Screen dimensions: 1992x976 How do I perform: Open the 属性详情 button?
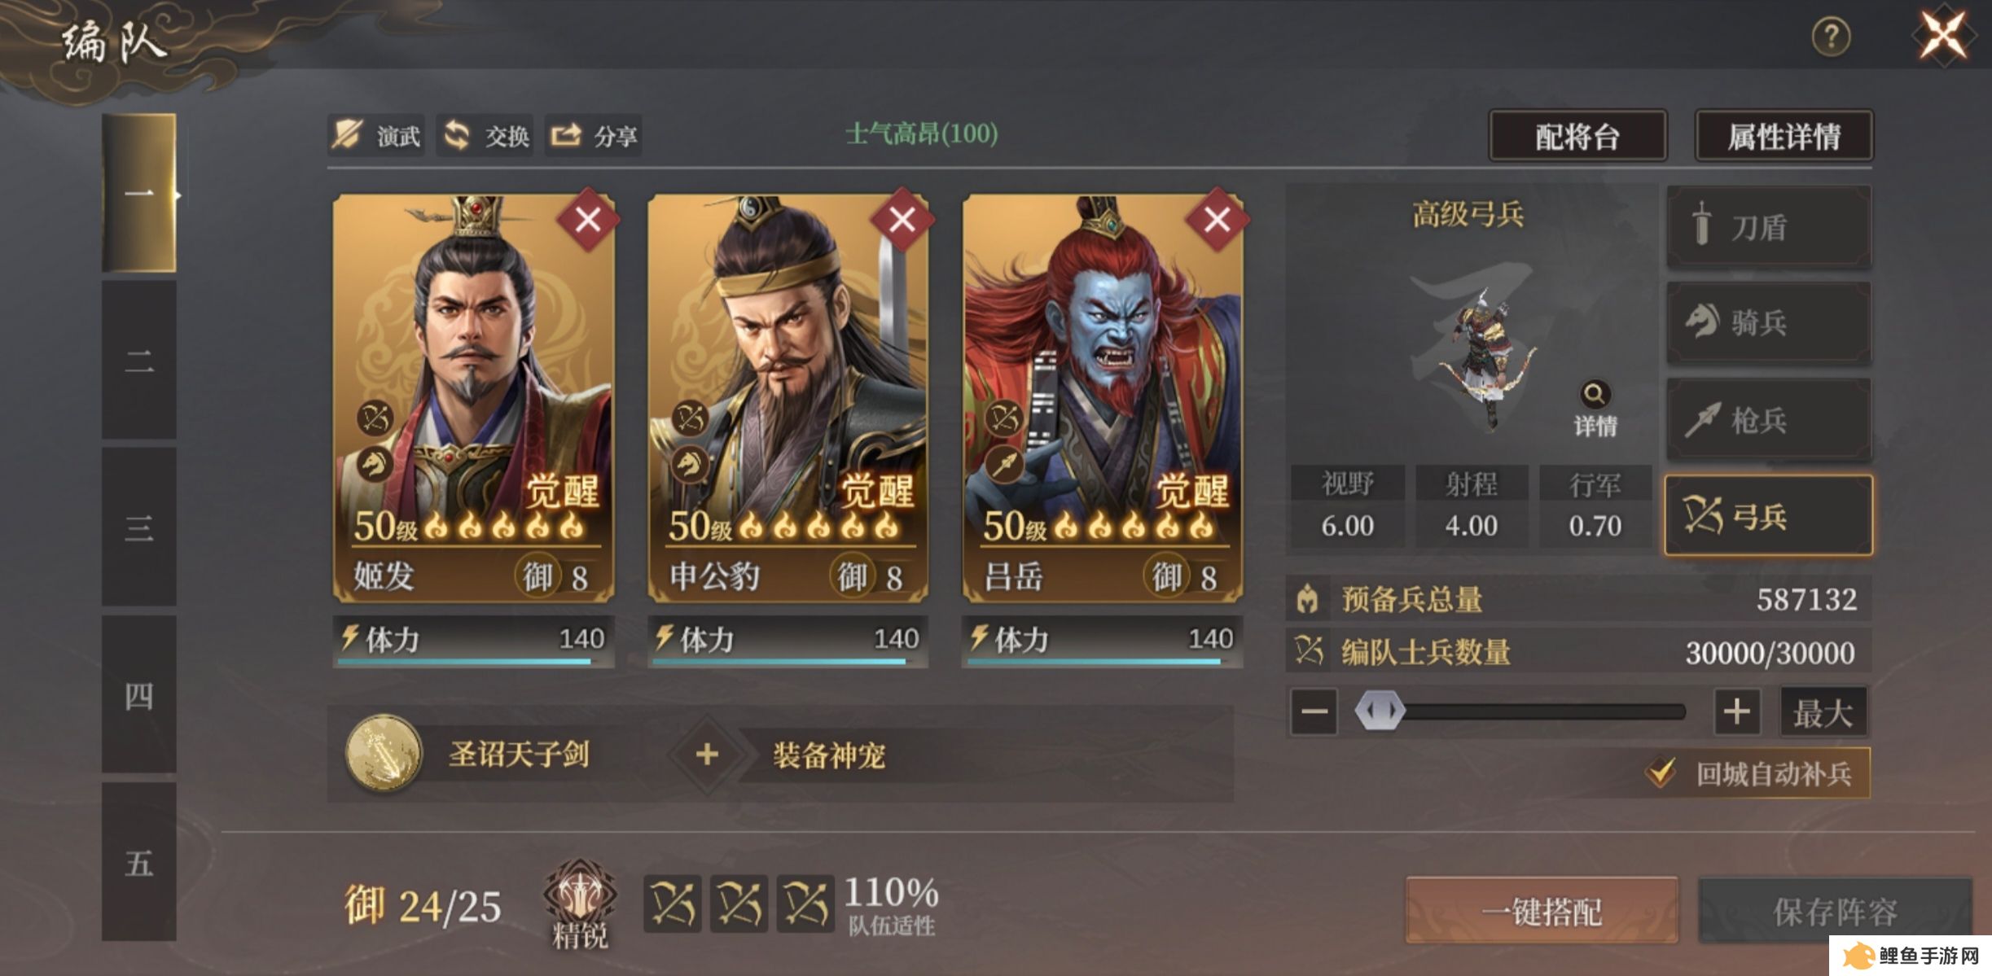1784,136
